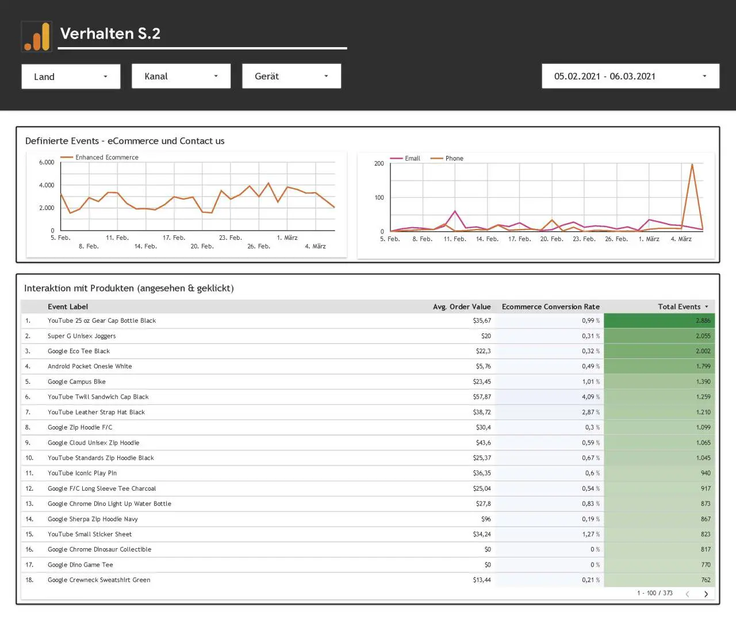Select Google Crewneck Sweatshirt Green row

coord(368,580)
